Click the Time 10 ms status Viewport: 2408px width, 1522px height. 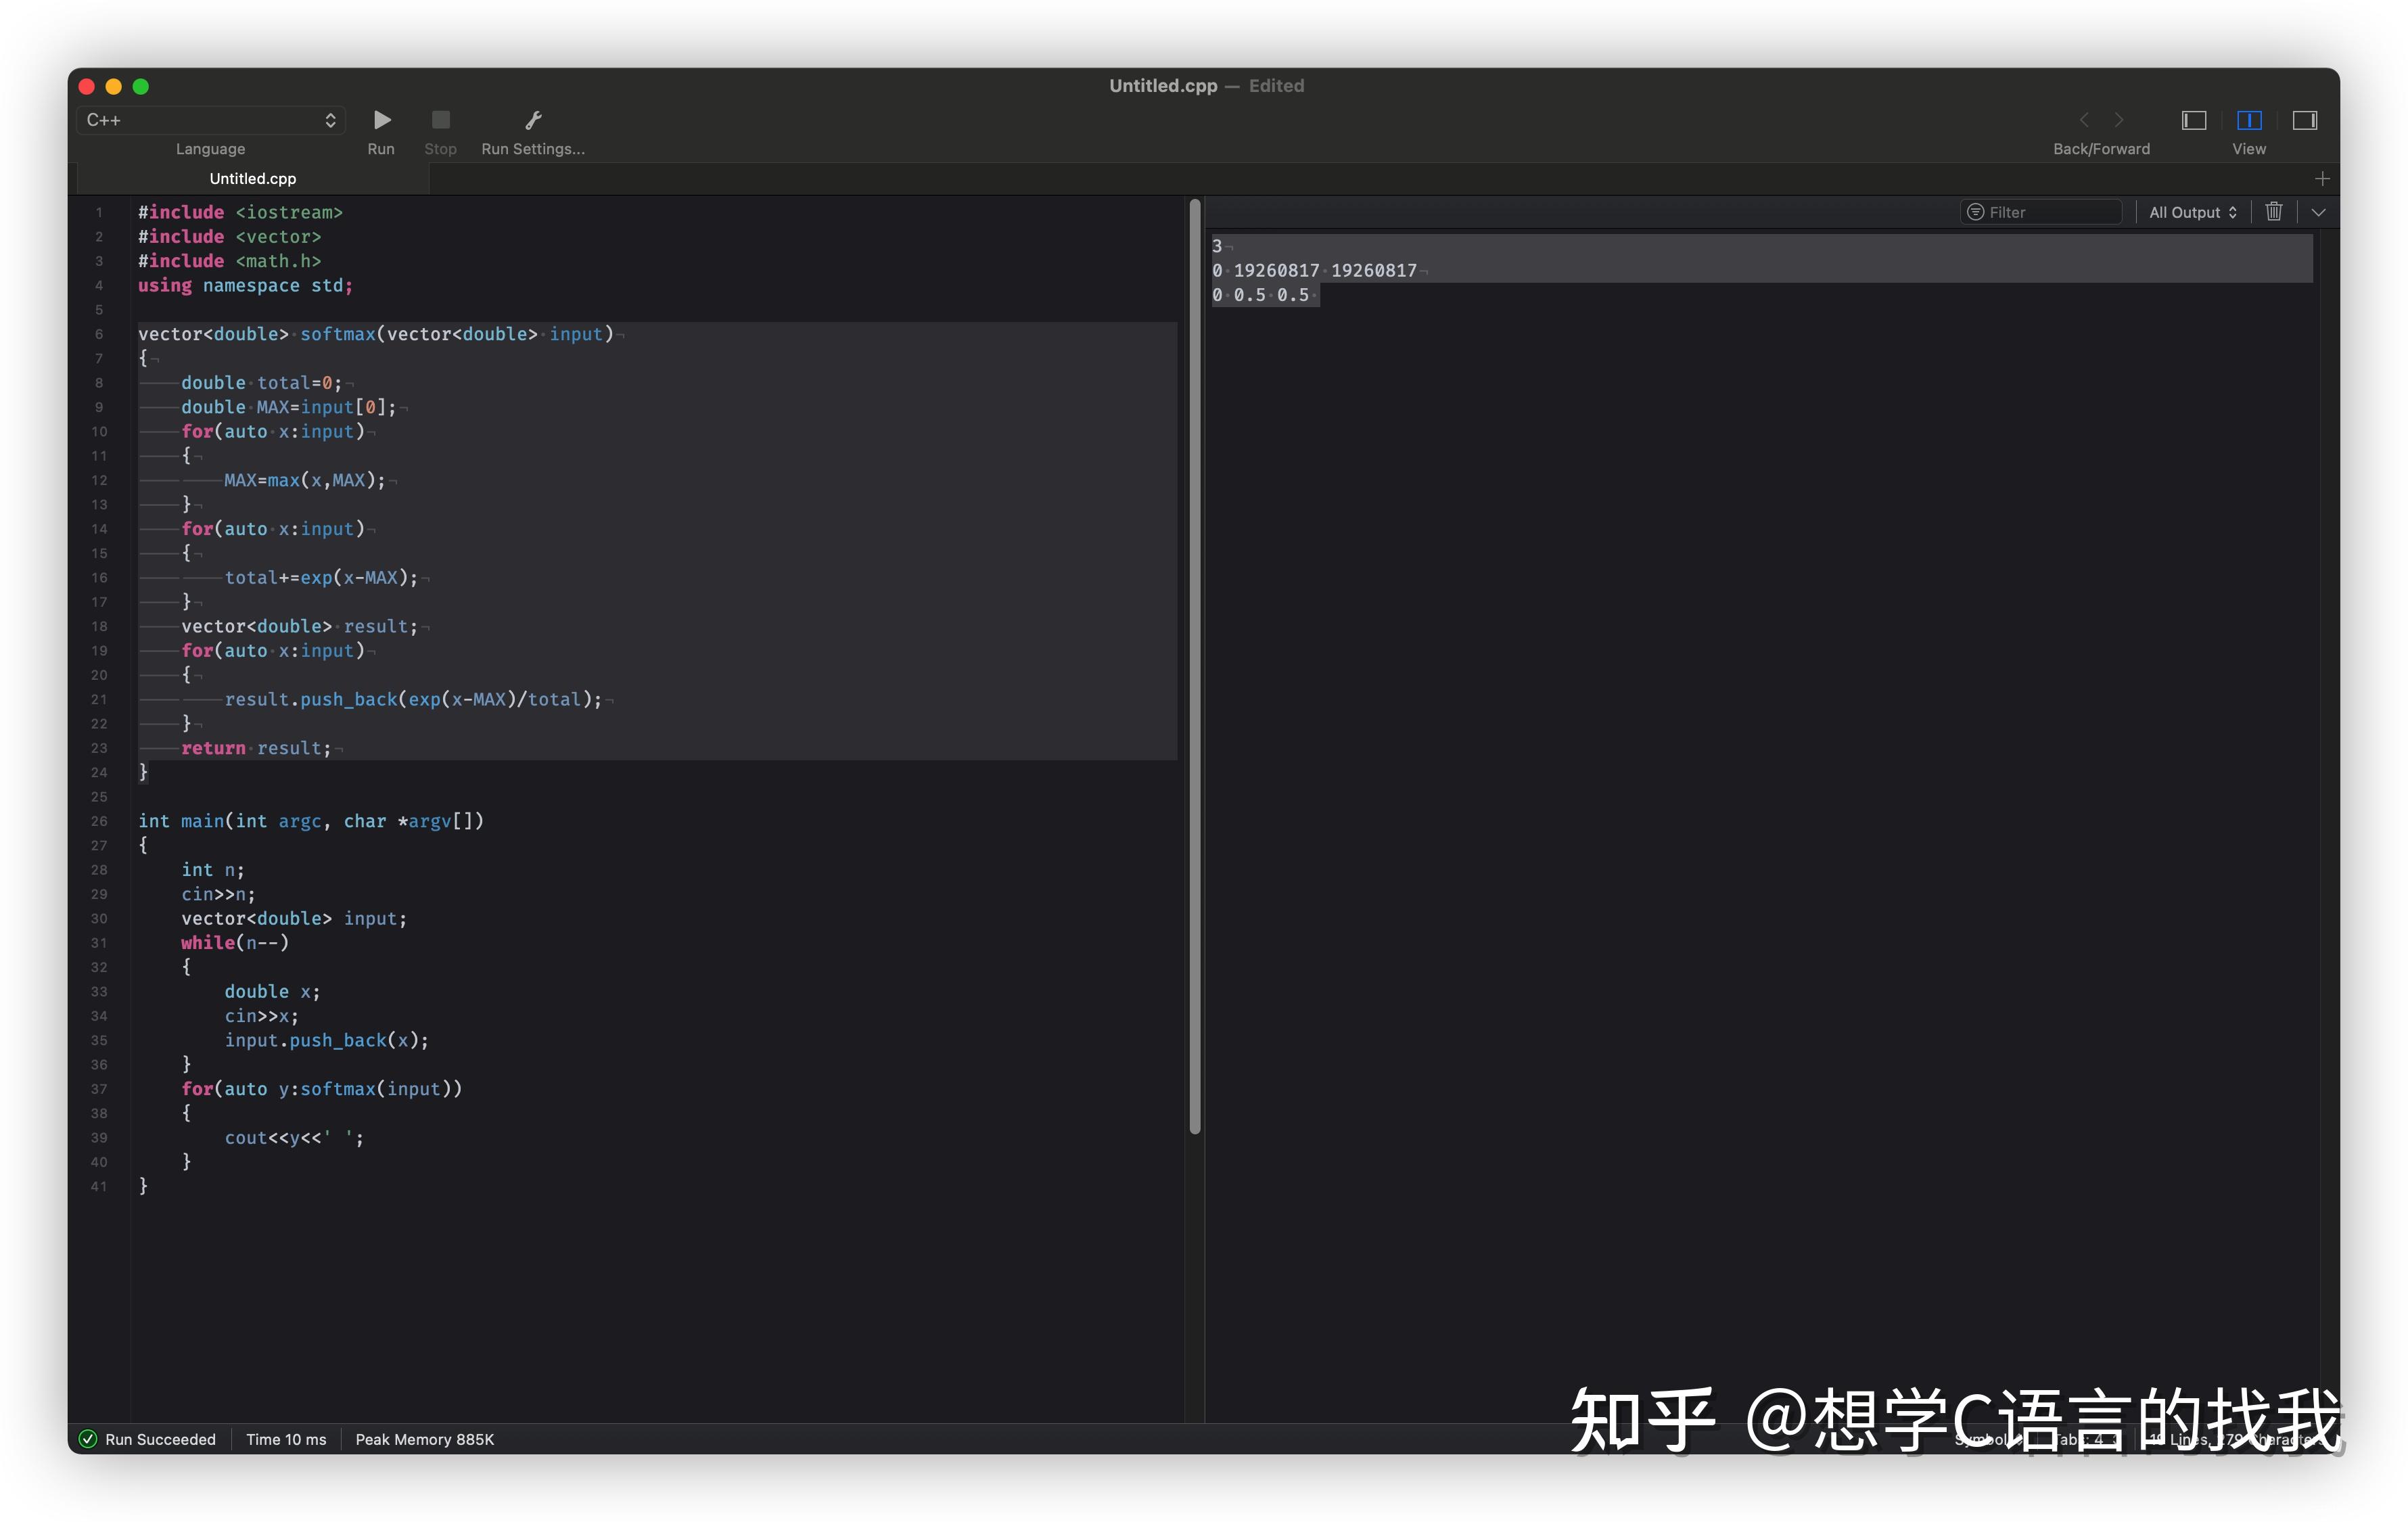pyautogui.click(x=286, y=1439)
